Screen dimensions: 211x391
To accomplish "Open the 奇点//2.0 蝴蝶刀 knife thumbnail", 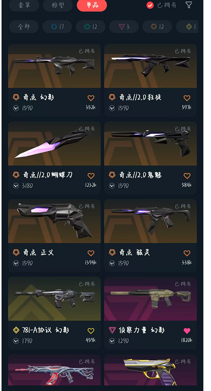I will click(x=55, y=143).
